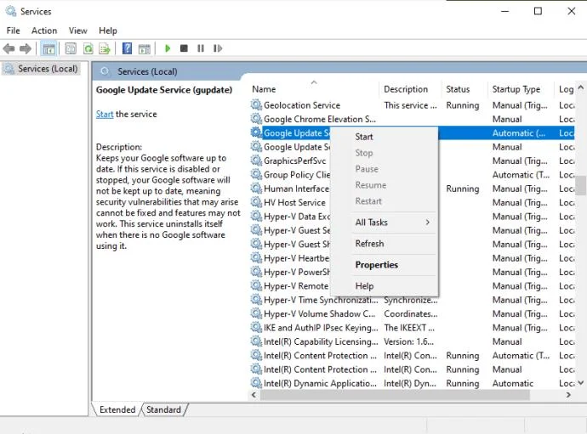Click the horizontal scrollbar left arrow
The height and width of the screenshot is (434, 587).
coord(254,395)
